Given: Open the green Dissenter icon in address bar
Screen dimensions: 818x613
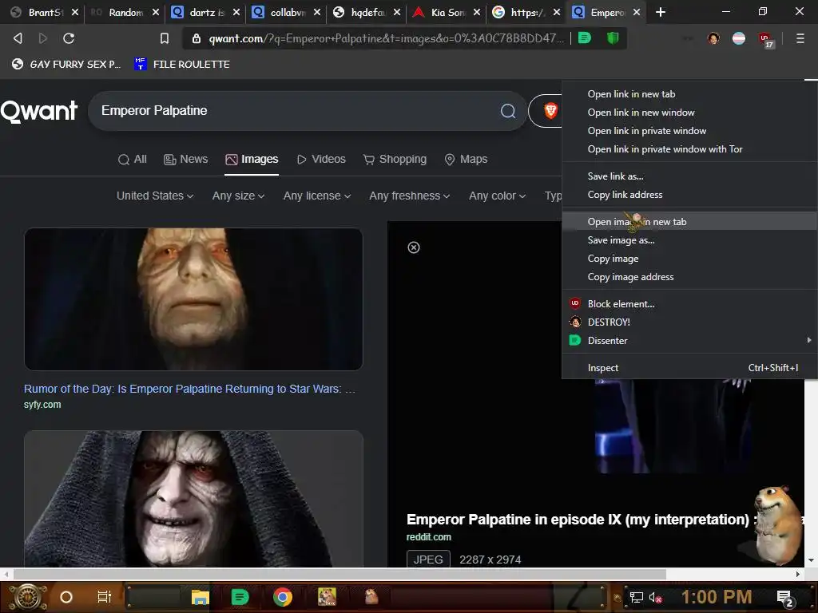Looking at the screenshot, I should pyautogui.click(x=585, y=38).
